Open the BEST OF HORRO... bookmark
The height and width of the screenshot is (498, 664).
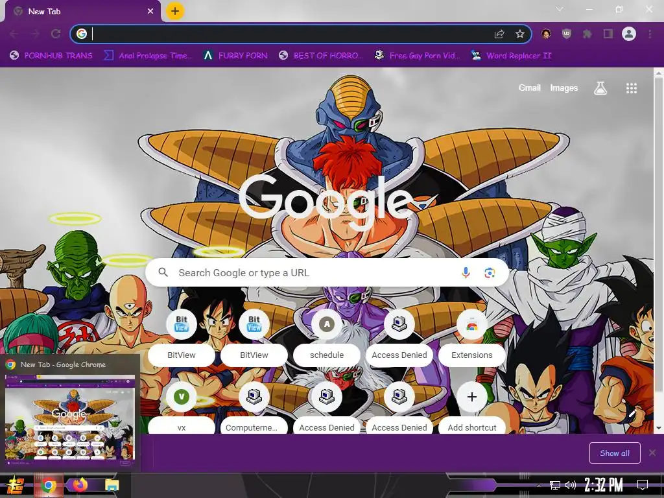(321, 56)
